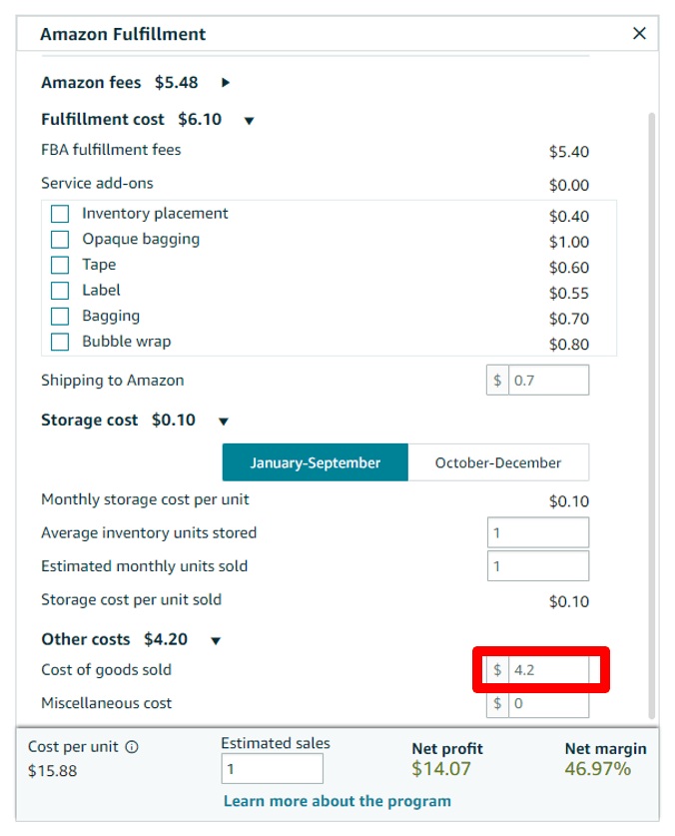675x836 pixels.
Task: Click the Estimated sales input box
Action: coord(272,769)
